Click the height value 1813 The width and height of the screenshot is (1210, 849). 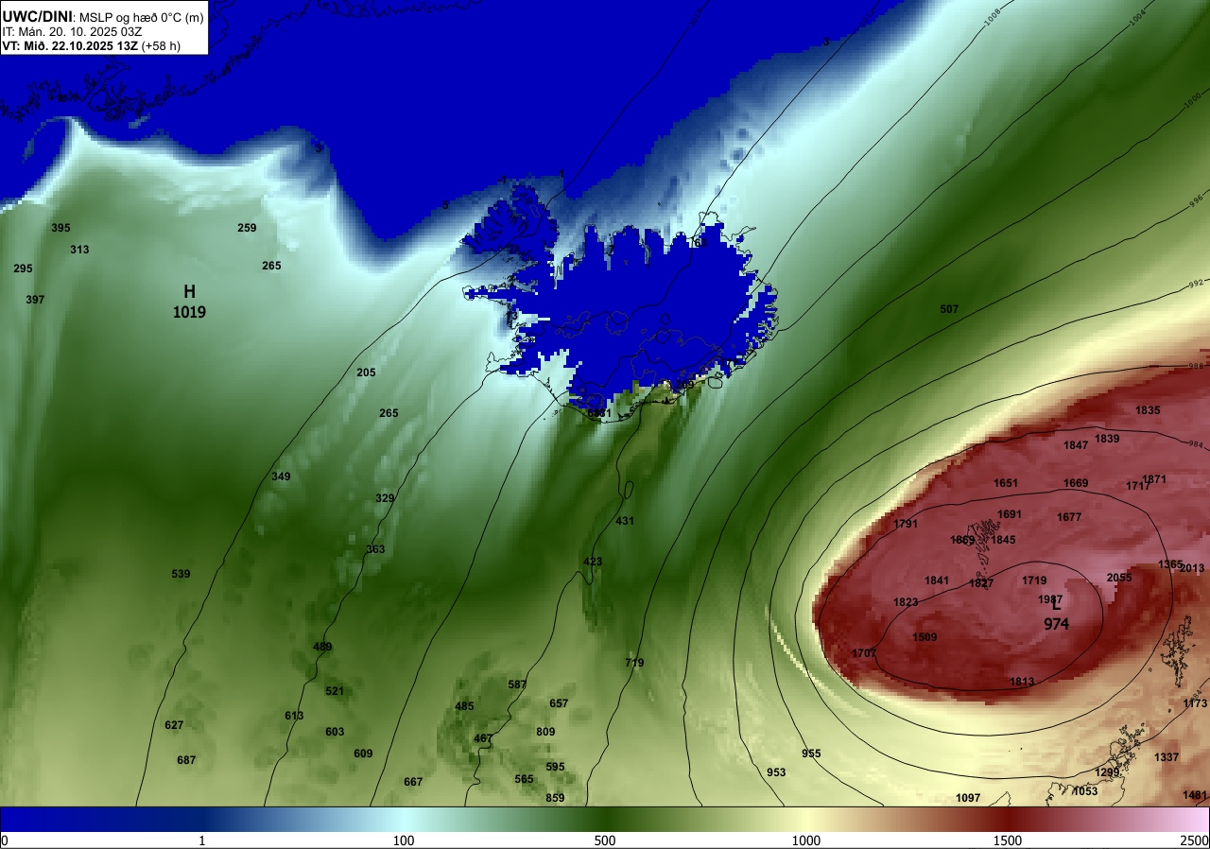1022,682
